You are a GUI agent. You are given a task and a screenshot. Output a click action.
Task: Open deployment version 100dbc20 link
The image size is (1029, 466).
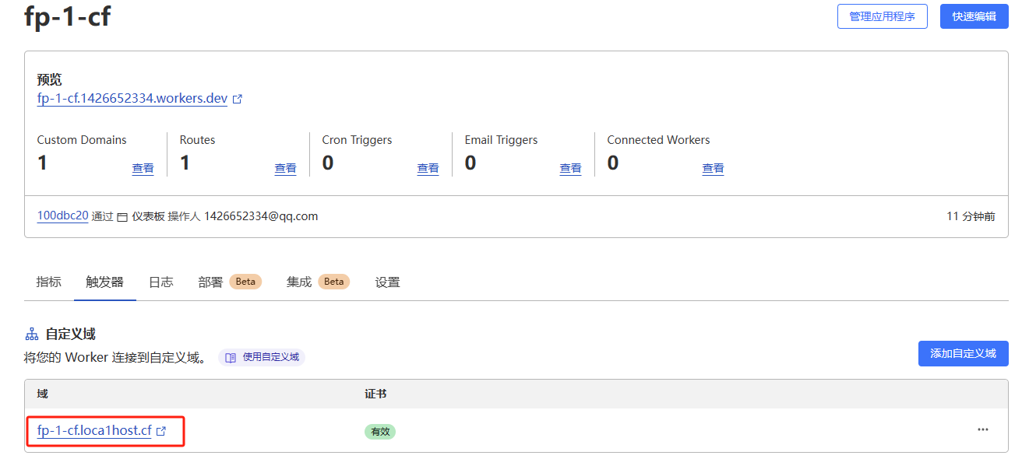pyautogui.click(x=62, y=216)
